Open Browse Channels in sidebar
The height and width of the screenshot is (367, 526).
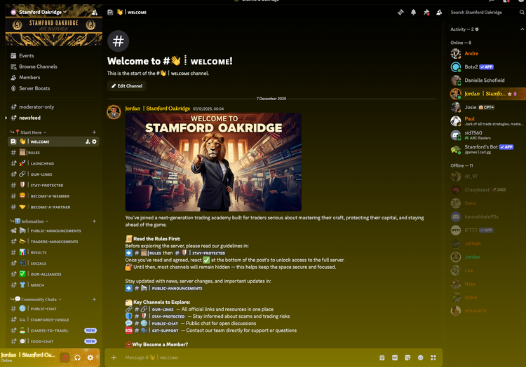(x=38, y=67)
